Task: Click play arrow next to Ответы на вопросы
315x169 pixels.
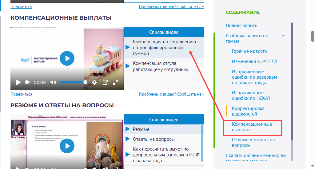Action: [x=128, y=139]
